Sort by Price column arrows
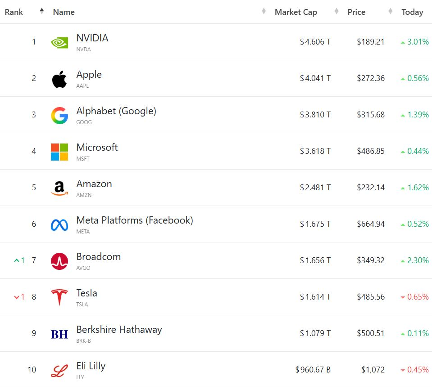The image size is (432, 390). pos(391,12)
